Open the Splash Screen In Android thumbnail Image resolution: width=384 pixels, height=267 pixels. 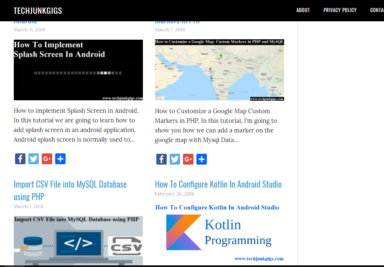tap(79, 70)
